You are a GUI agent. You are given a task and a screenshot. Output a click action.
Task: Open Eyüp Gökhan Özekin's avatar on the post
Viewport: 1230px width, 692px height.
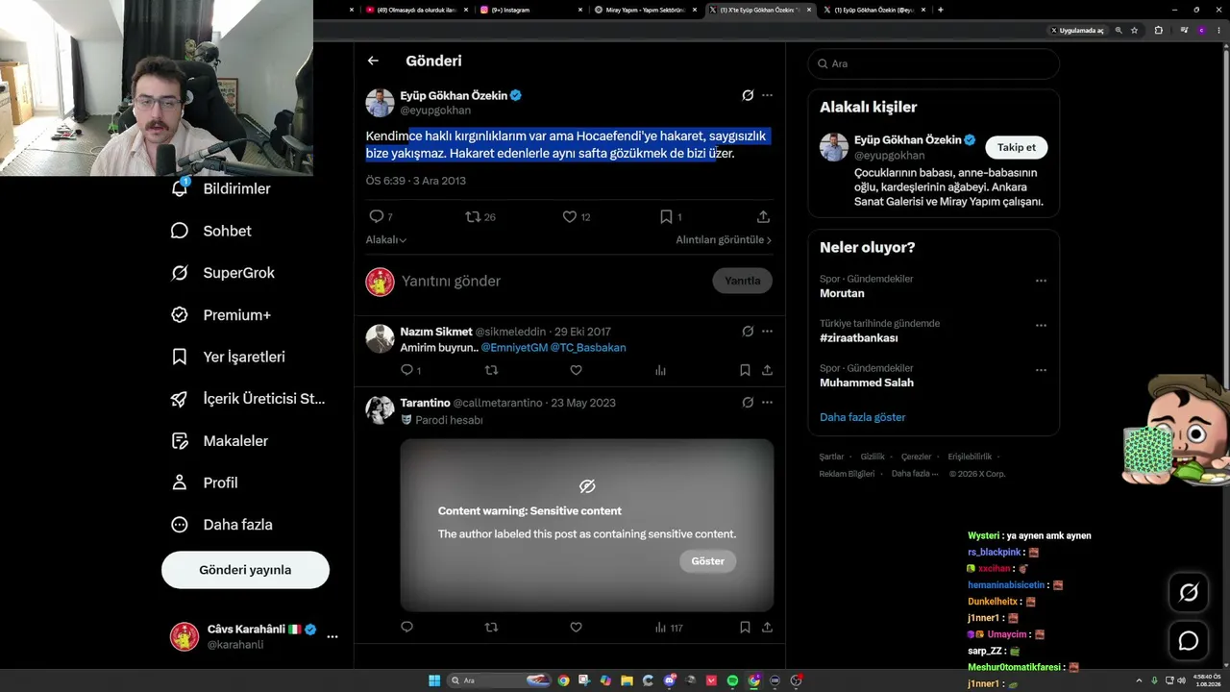point(381,103)
